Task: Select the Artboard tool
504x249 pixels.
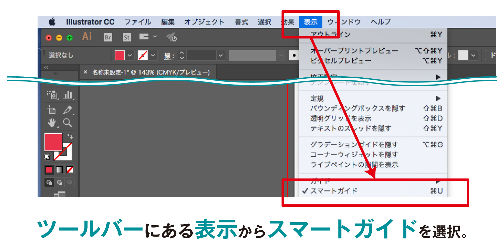Action: click(52, 110)
